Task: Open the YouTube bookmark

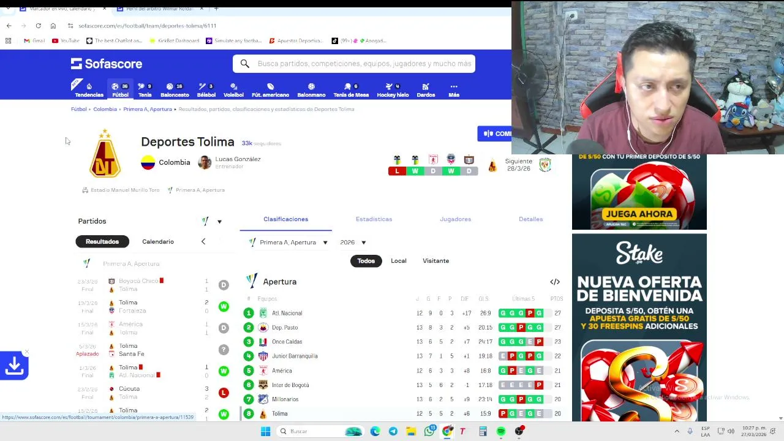Action: click(x=66, y=40)
